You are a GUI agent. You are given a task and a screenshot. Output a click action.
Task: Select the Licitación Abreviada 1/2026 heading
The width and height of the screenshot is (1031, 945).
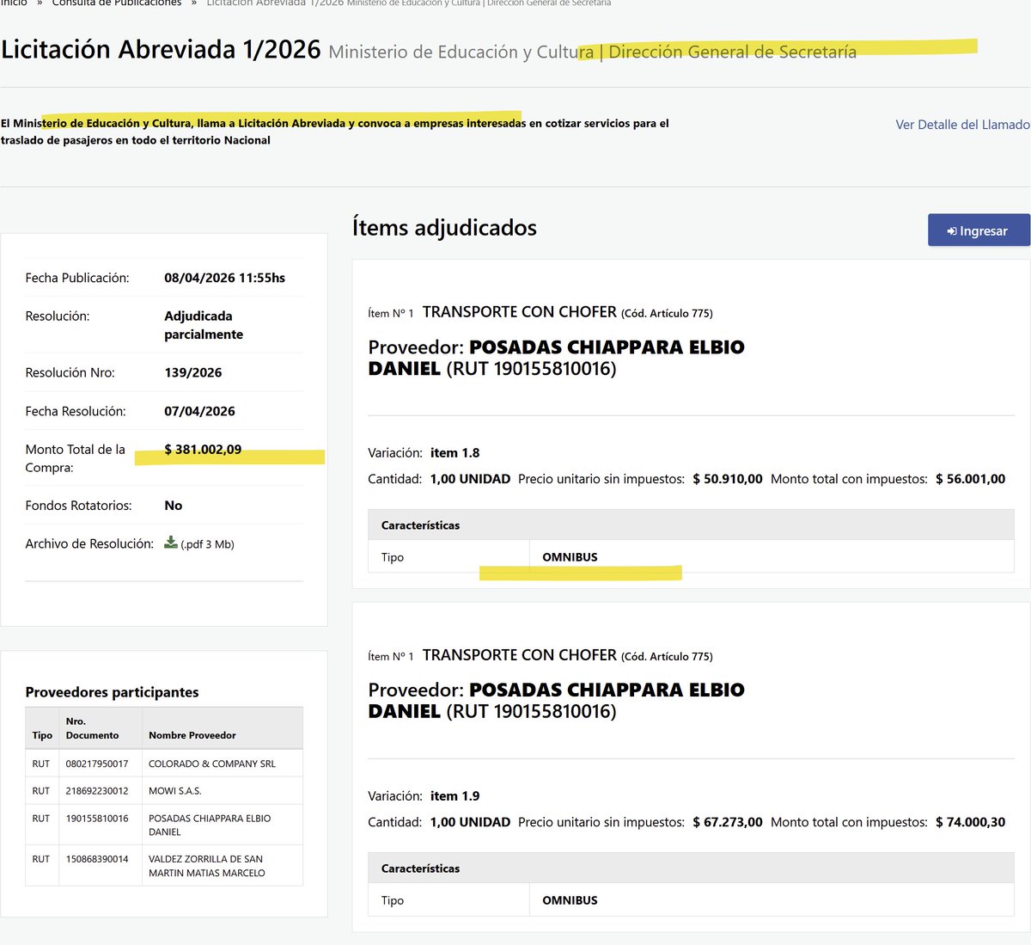click(161, 49)
